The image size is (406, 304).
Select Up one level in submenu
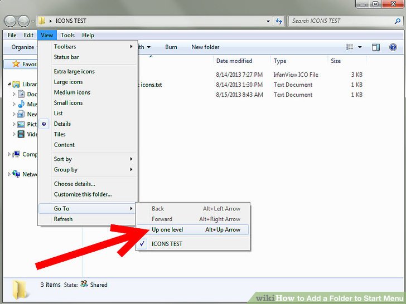click(x=192, y=229)
